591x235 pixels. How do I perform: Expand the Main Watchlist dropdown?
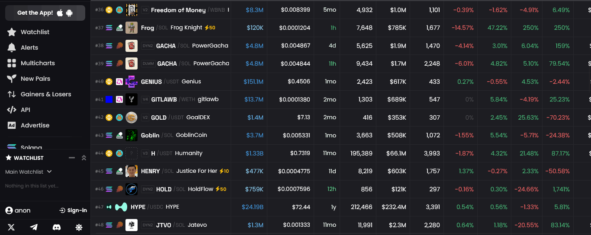(29, 172)
